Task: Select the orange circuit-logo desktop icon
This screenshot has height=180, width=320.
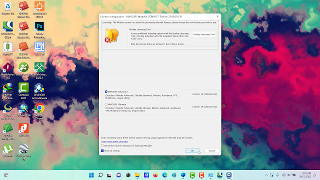Action: coord(39,10)
